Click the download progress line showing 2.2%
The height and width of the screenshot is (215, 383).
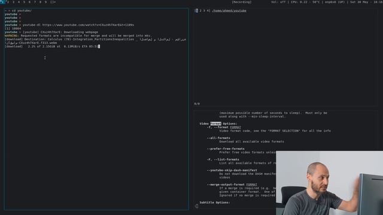[x=51, y=47]
